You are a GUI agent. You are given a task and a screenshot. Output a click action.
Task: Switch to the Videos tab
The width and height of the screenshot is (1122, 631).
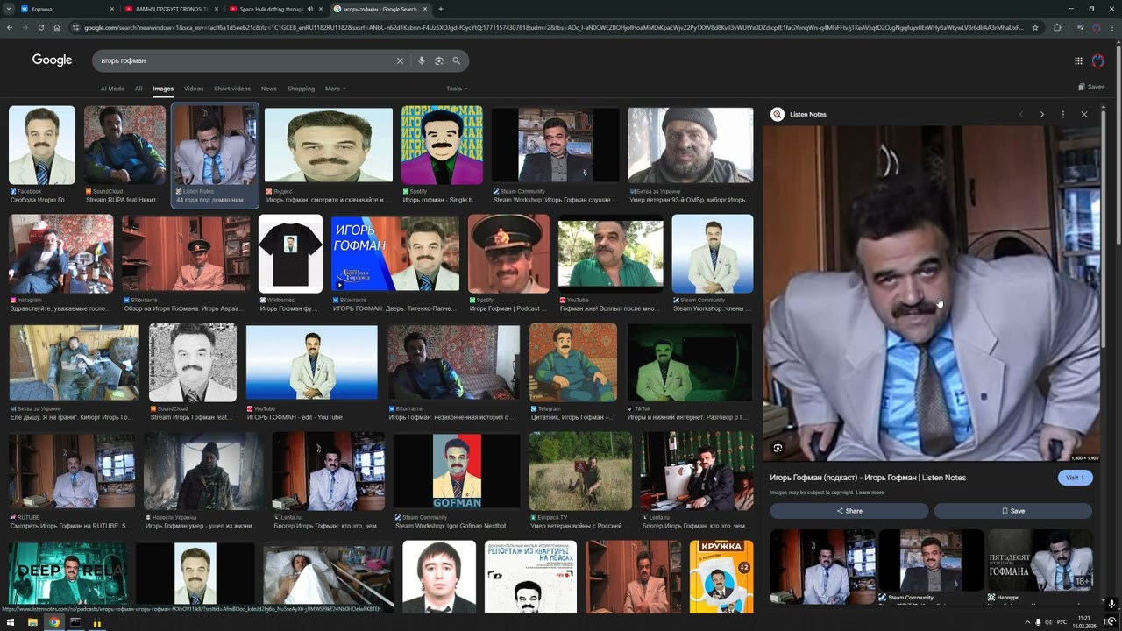click(194, 89)
